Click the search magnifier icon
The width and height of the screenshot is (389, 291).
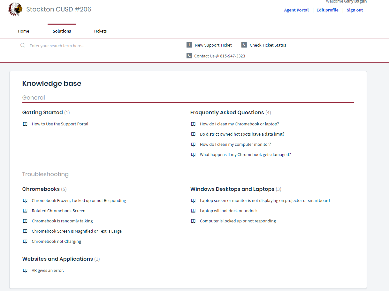(x=23, y=45)
